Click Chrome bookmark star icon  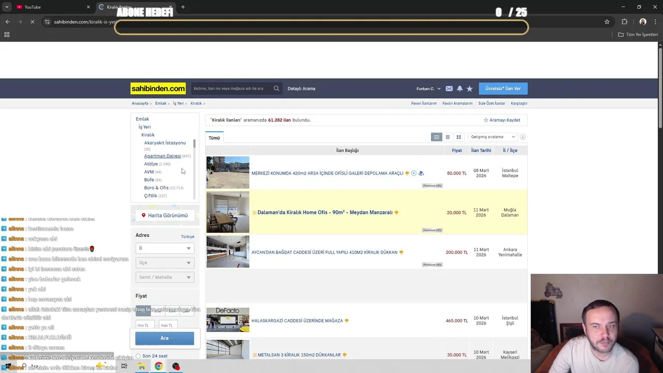click(607, 22)
